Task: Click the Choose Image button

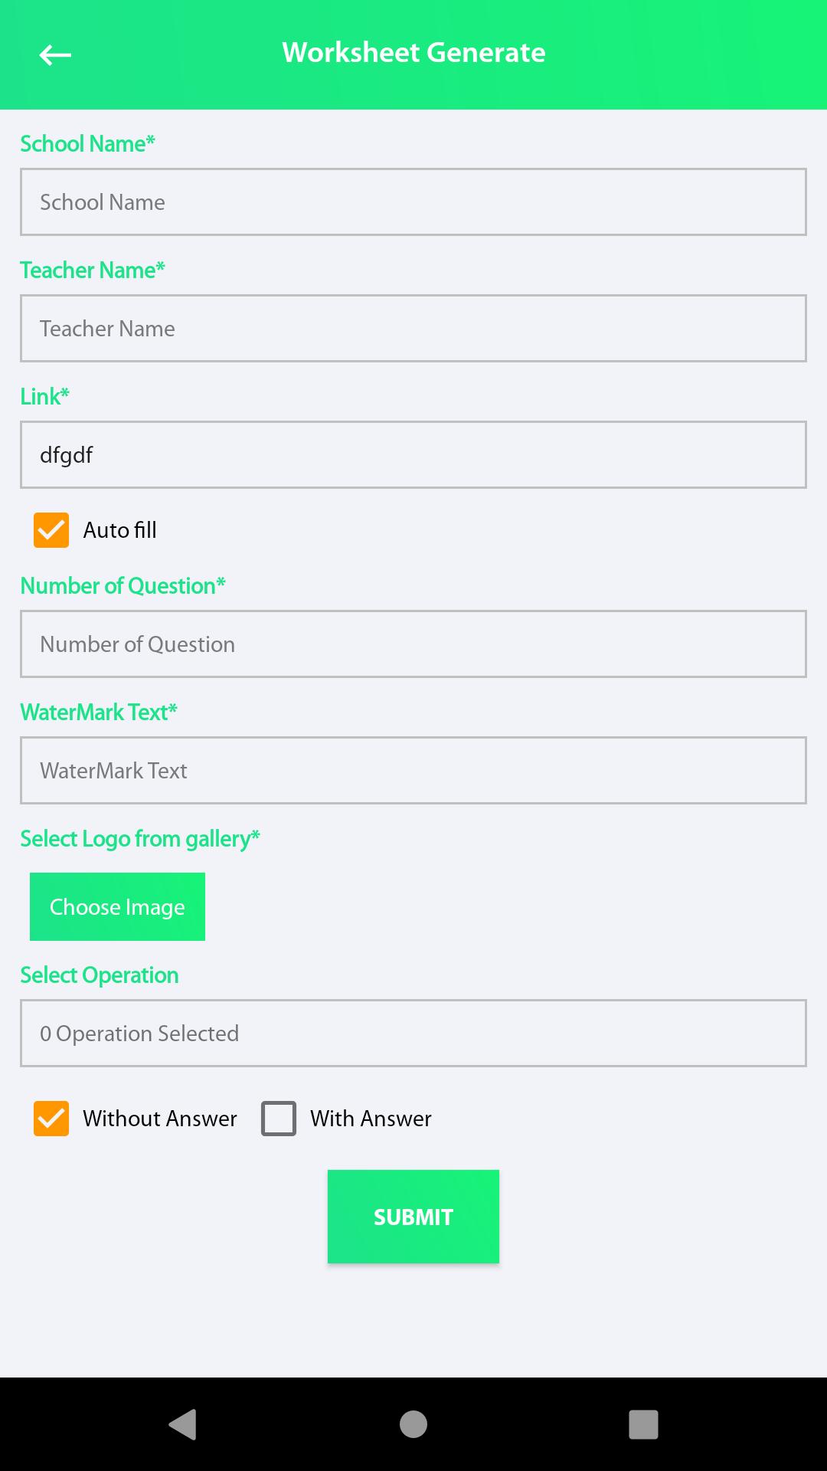Action: (117, 906)
